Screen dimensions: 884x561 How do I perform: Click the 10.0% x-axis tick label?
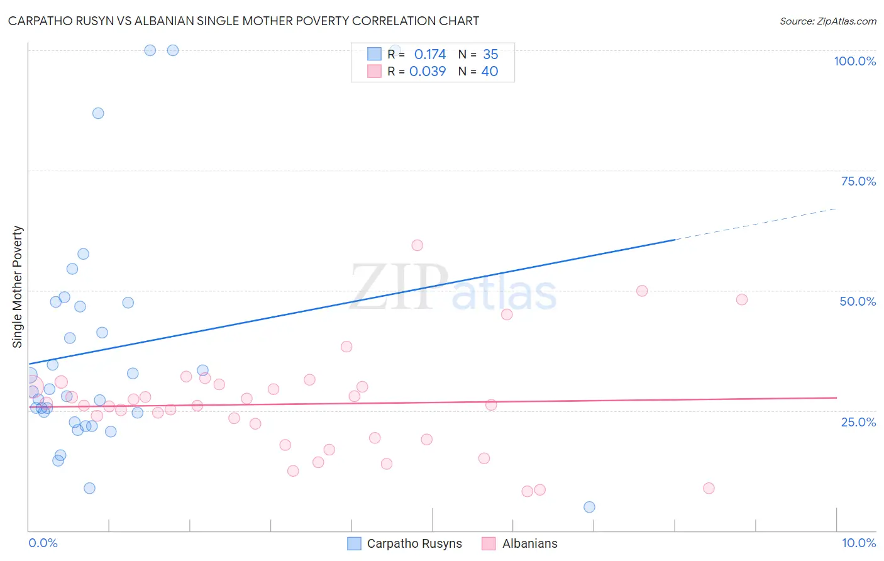(859, 543)
